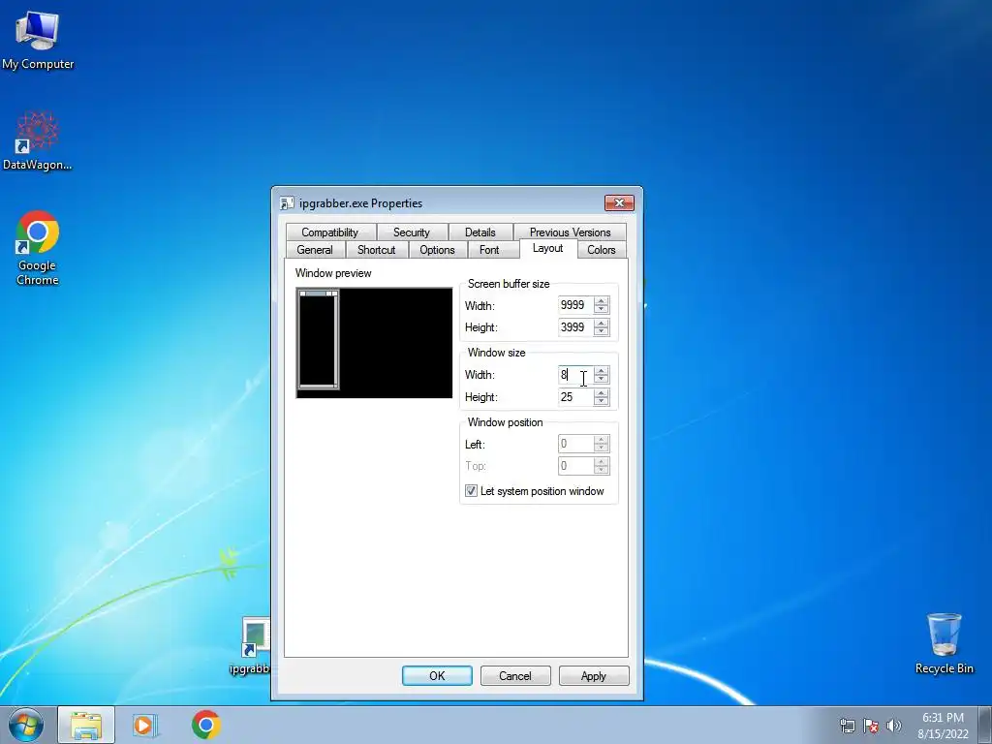The image size is (992, 744).
Task: Click the Cancel button
Action: pos(515,675)
